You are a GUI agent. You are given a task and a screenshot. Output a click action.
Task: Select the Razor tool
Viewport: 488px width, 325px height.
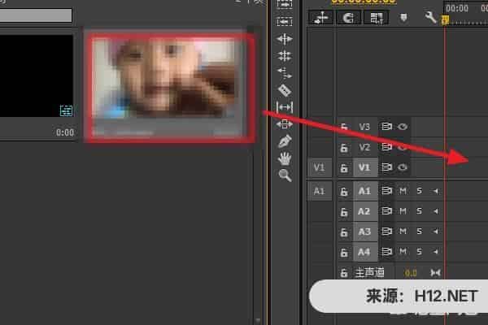pos(285,90)
